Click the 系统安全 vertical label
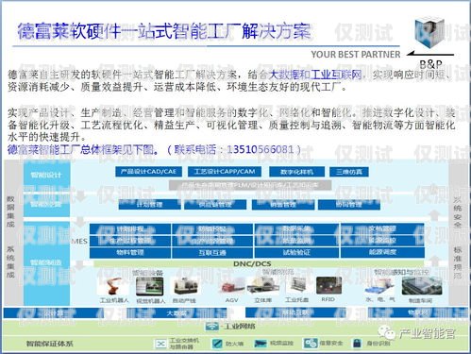471x354 pixels. pyautogui.click(x=458, y=212)
